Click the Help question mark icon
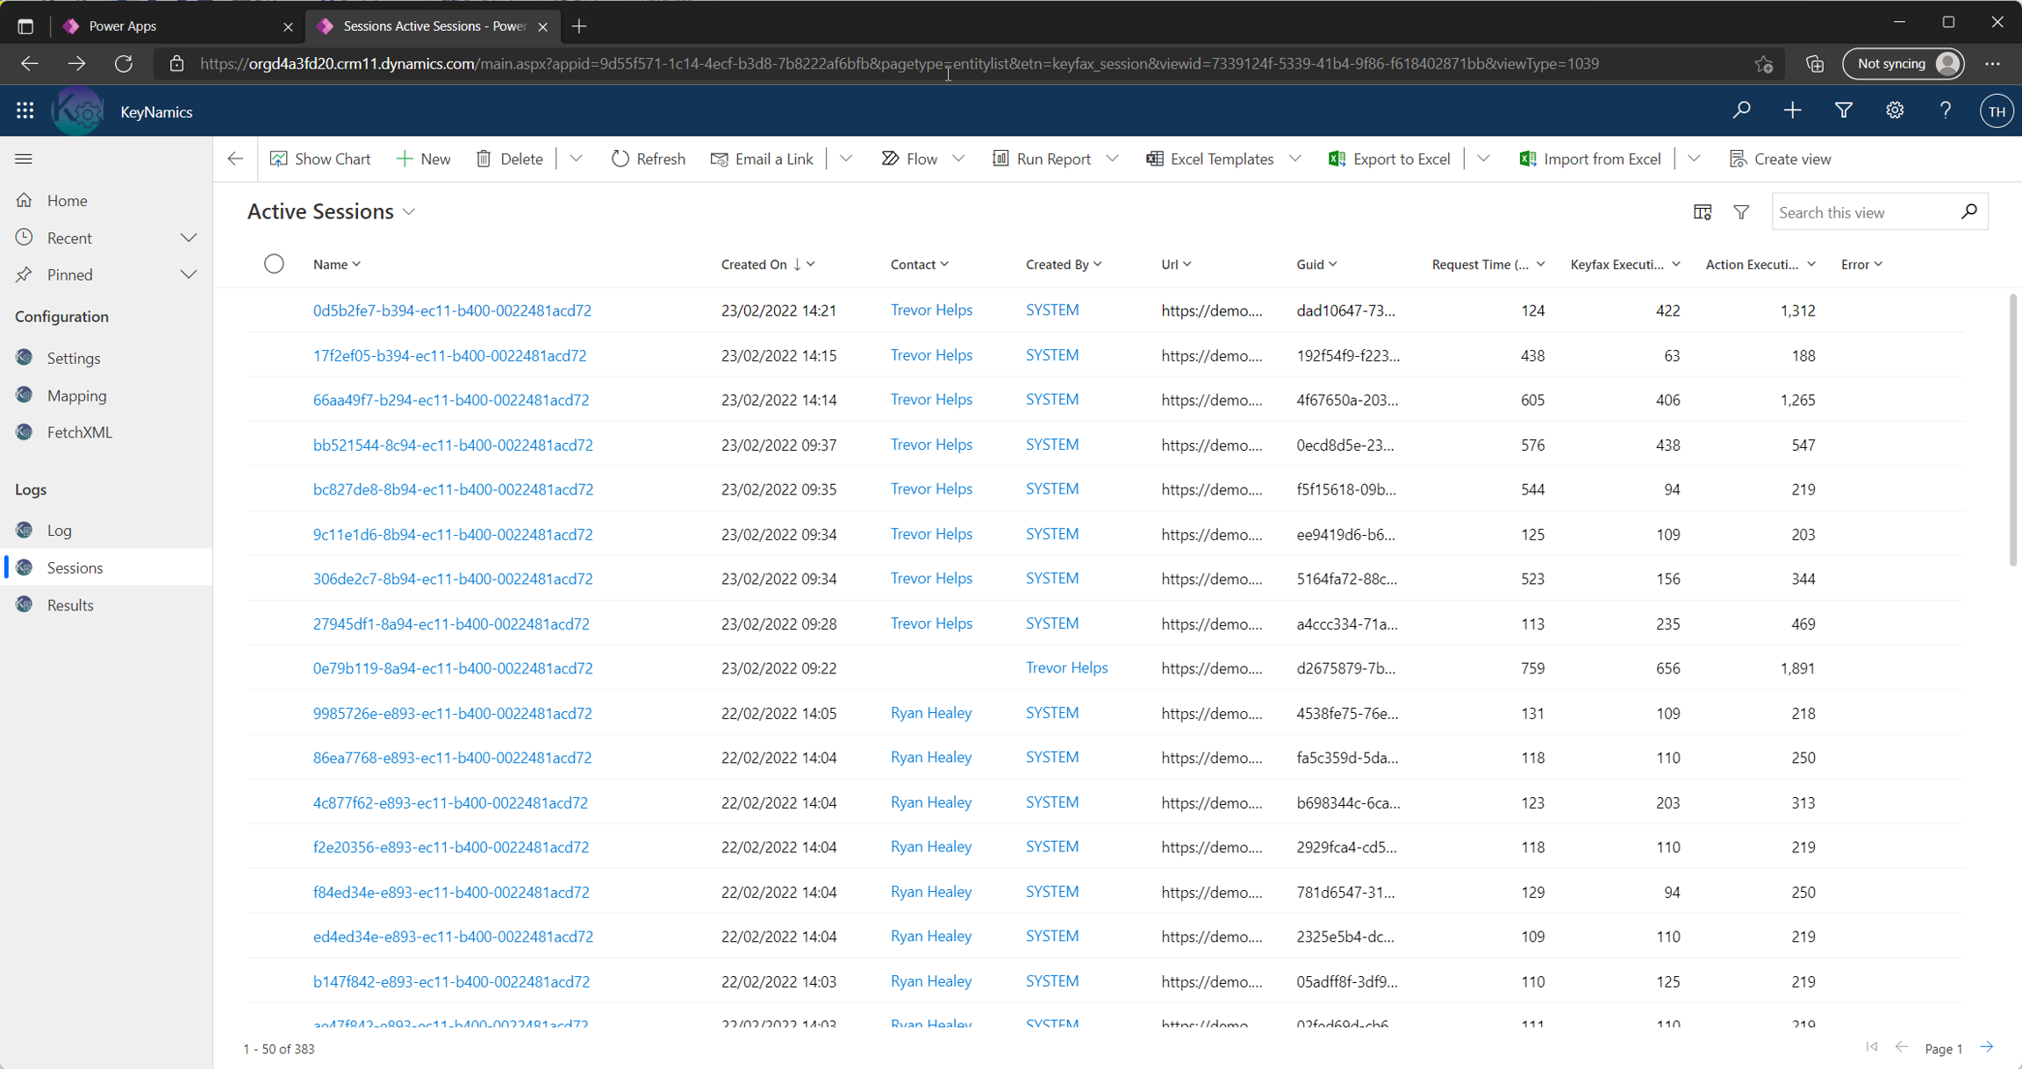 tap(1945, 110)
